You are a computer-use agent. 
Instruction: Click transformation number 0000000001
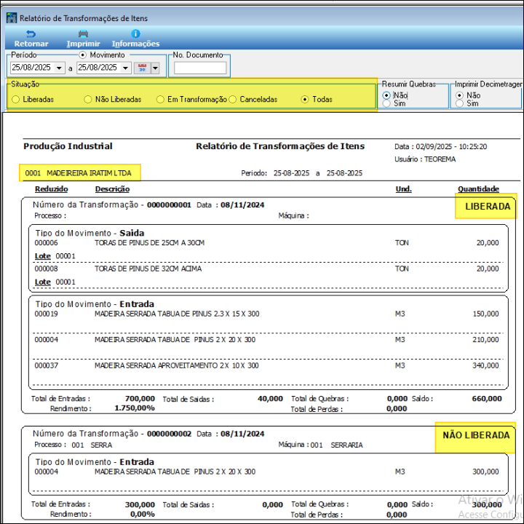169,205
